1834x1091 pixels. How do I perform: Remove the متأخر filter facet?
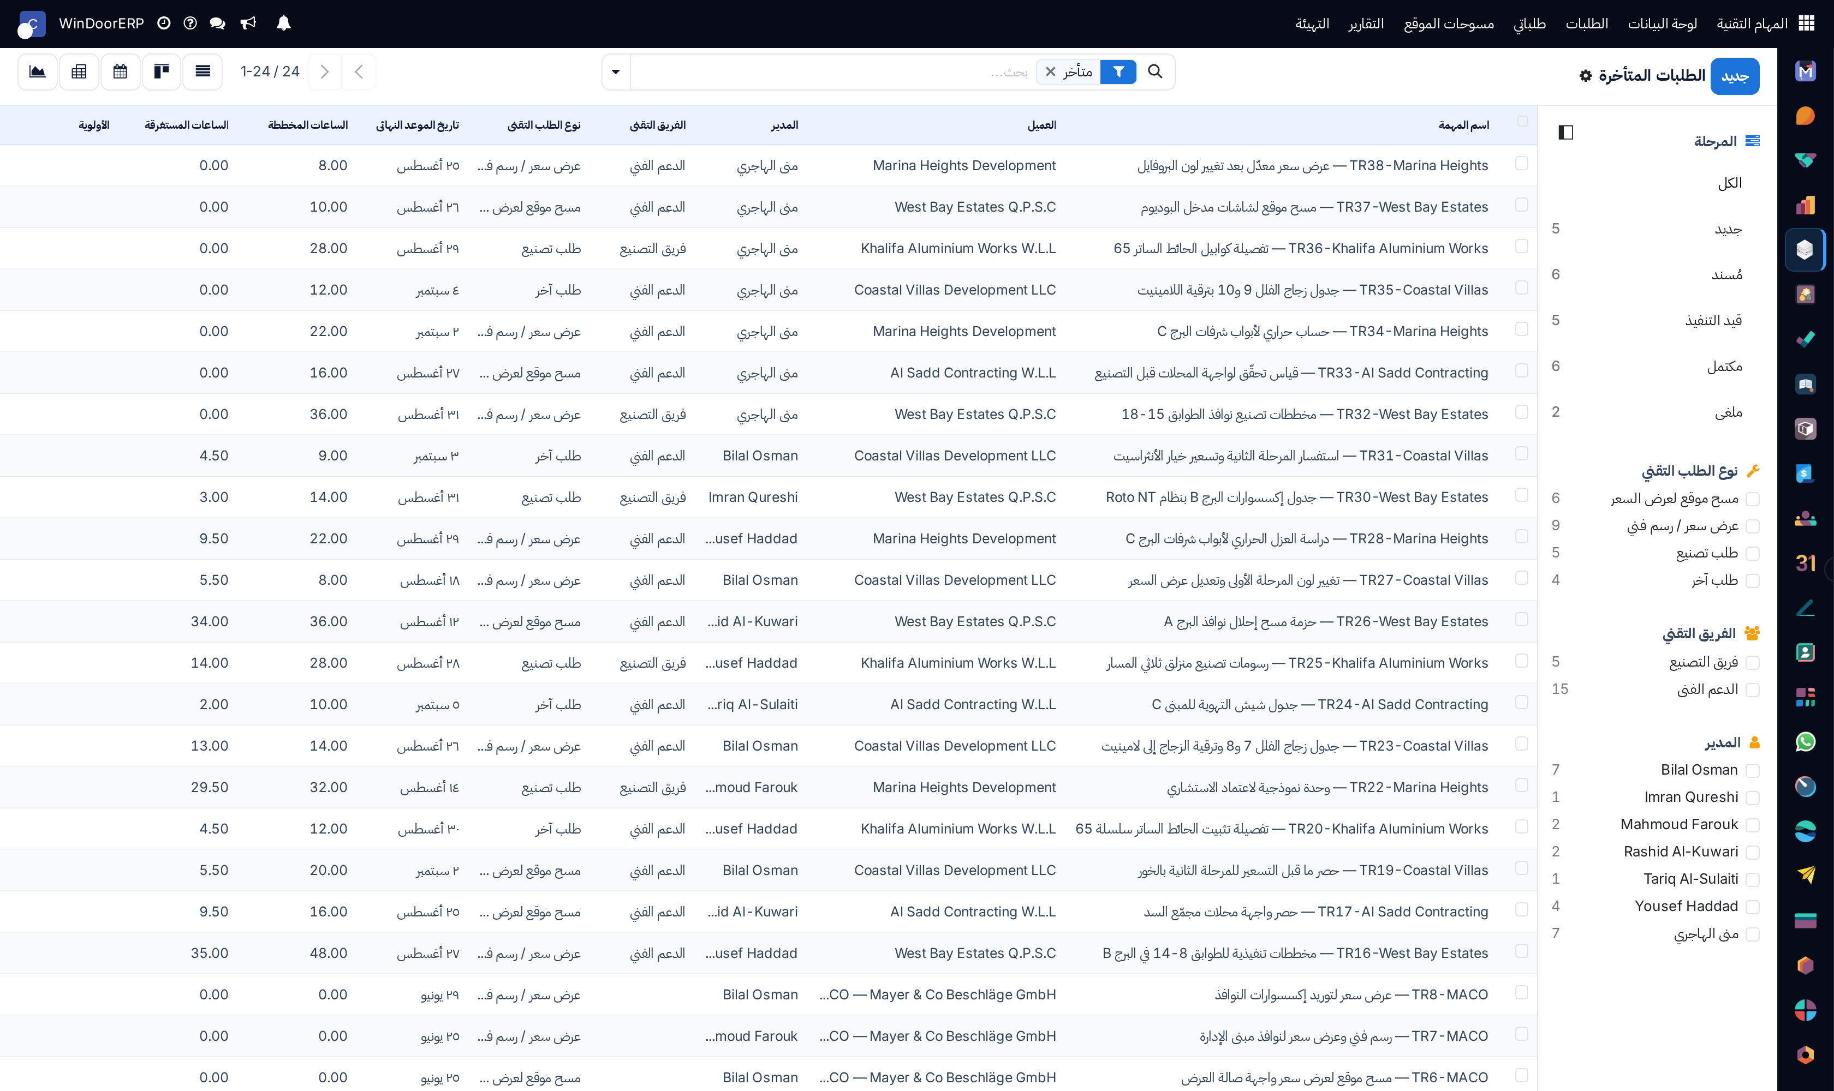(1051, 71)
